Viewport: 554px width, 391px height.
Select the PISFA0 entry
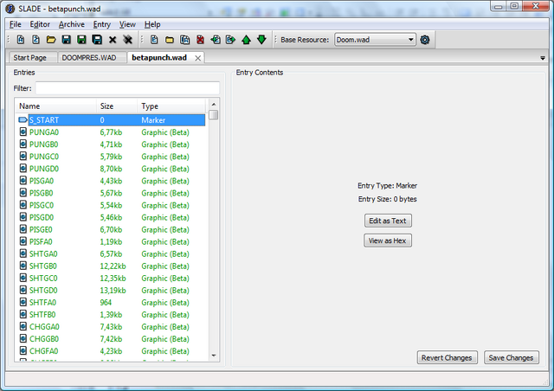[110, 241]
